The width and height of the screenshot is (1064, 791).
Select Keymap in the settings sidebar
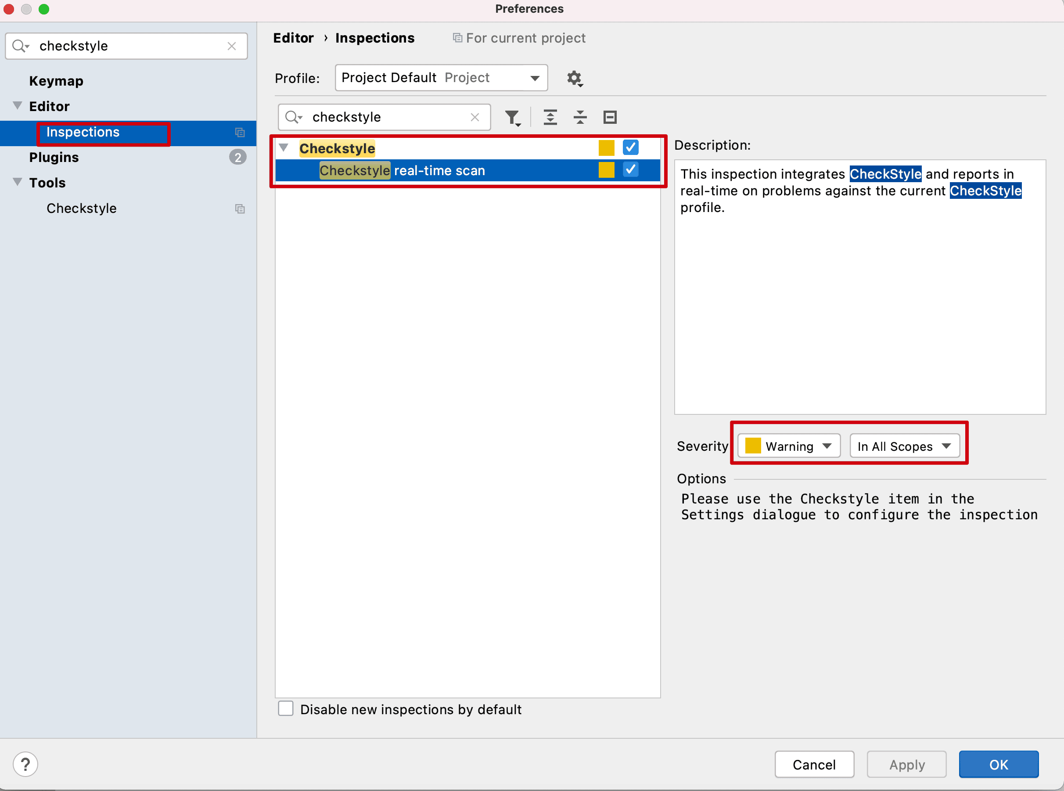(56, 81)
